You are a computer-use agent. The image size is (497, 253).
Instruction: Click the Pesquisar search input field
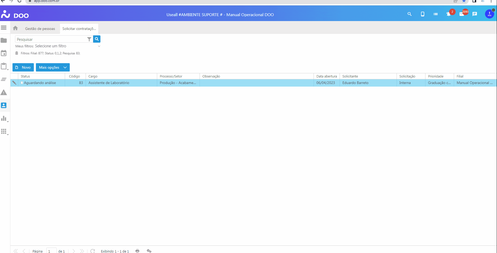pos(51,39)
